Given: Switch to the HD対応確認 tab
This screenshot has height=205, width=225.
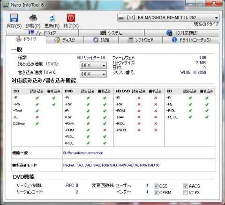Looking at the screenshot, I should coord(182,33).
